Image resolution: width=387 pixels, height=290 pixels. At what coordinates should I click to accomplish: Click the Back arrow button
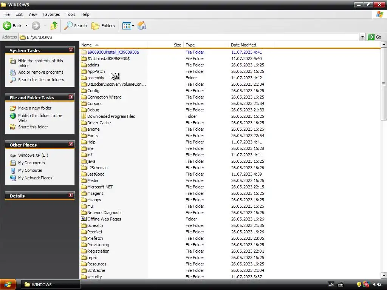pyautogui.click(x=12, y=26)
